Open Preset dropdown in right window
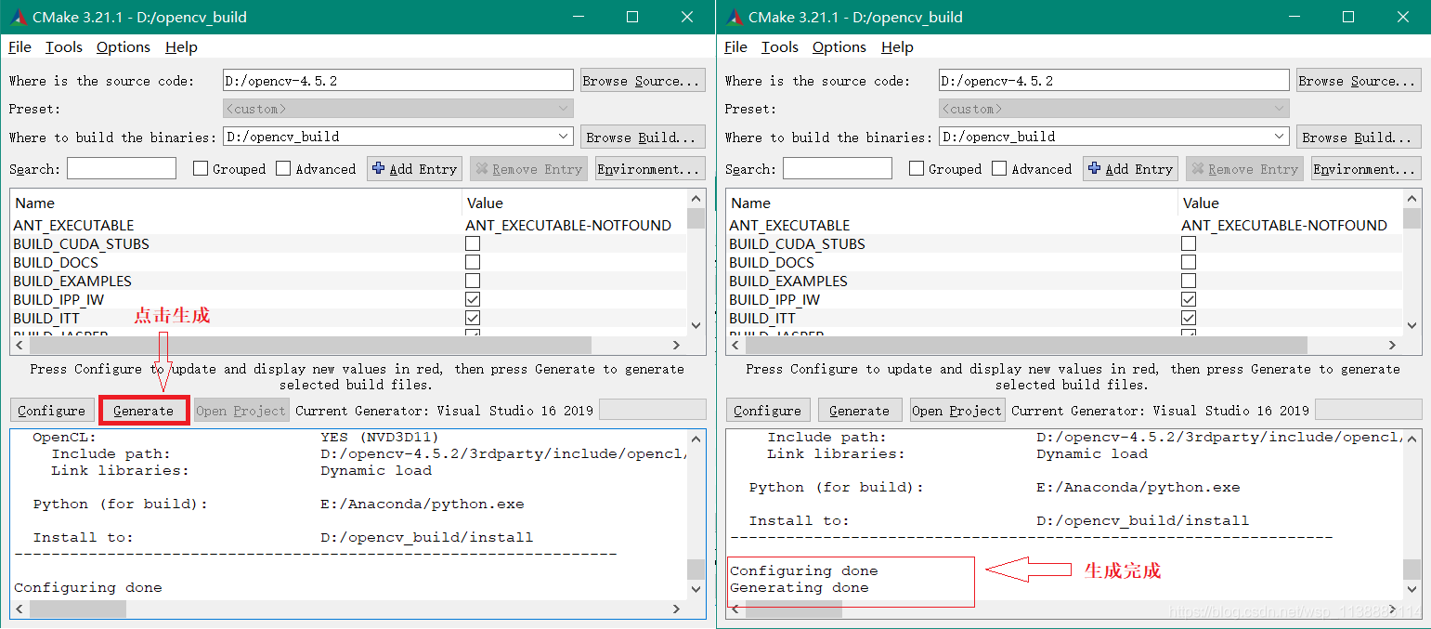The image size is (1431, 629). 1114,109
